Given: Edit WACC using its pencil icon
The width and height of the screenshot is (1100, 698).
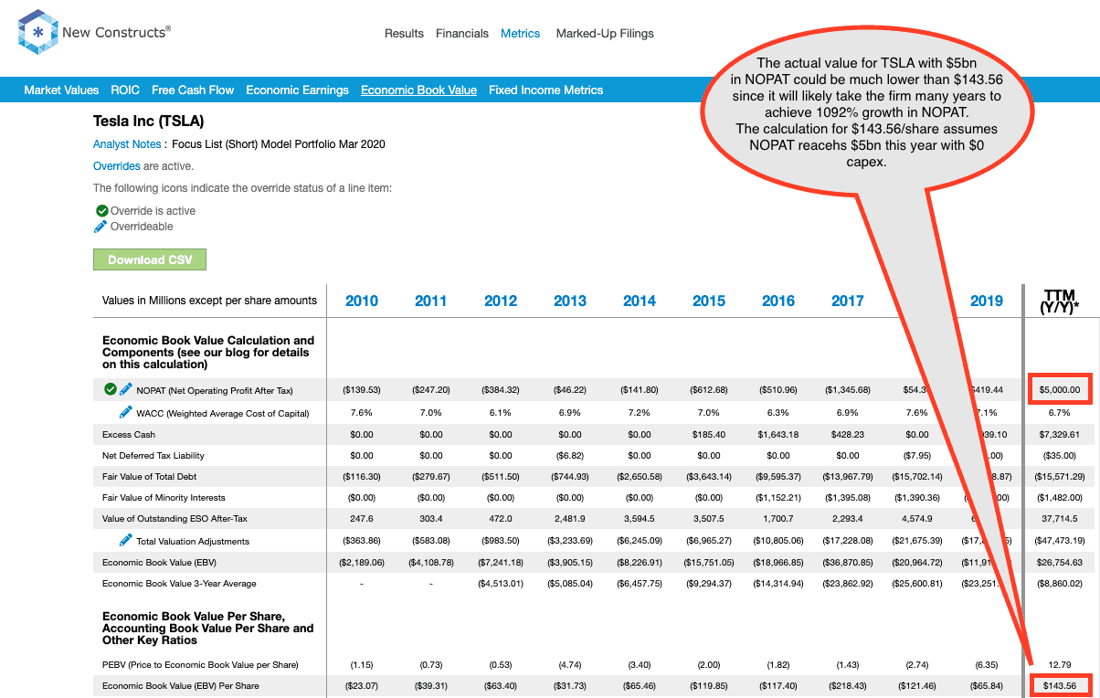Looking at the screenshot, I should [x=126, y=413].
